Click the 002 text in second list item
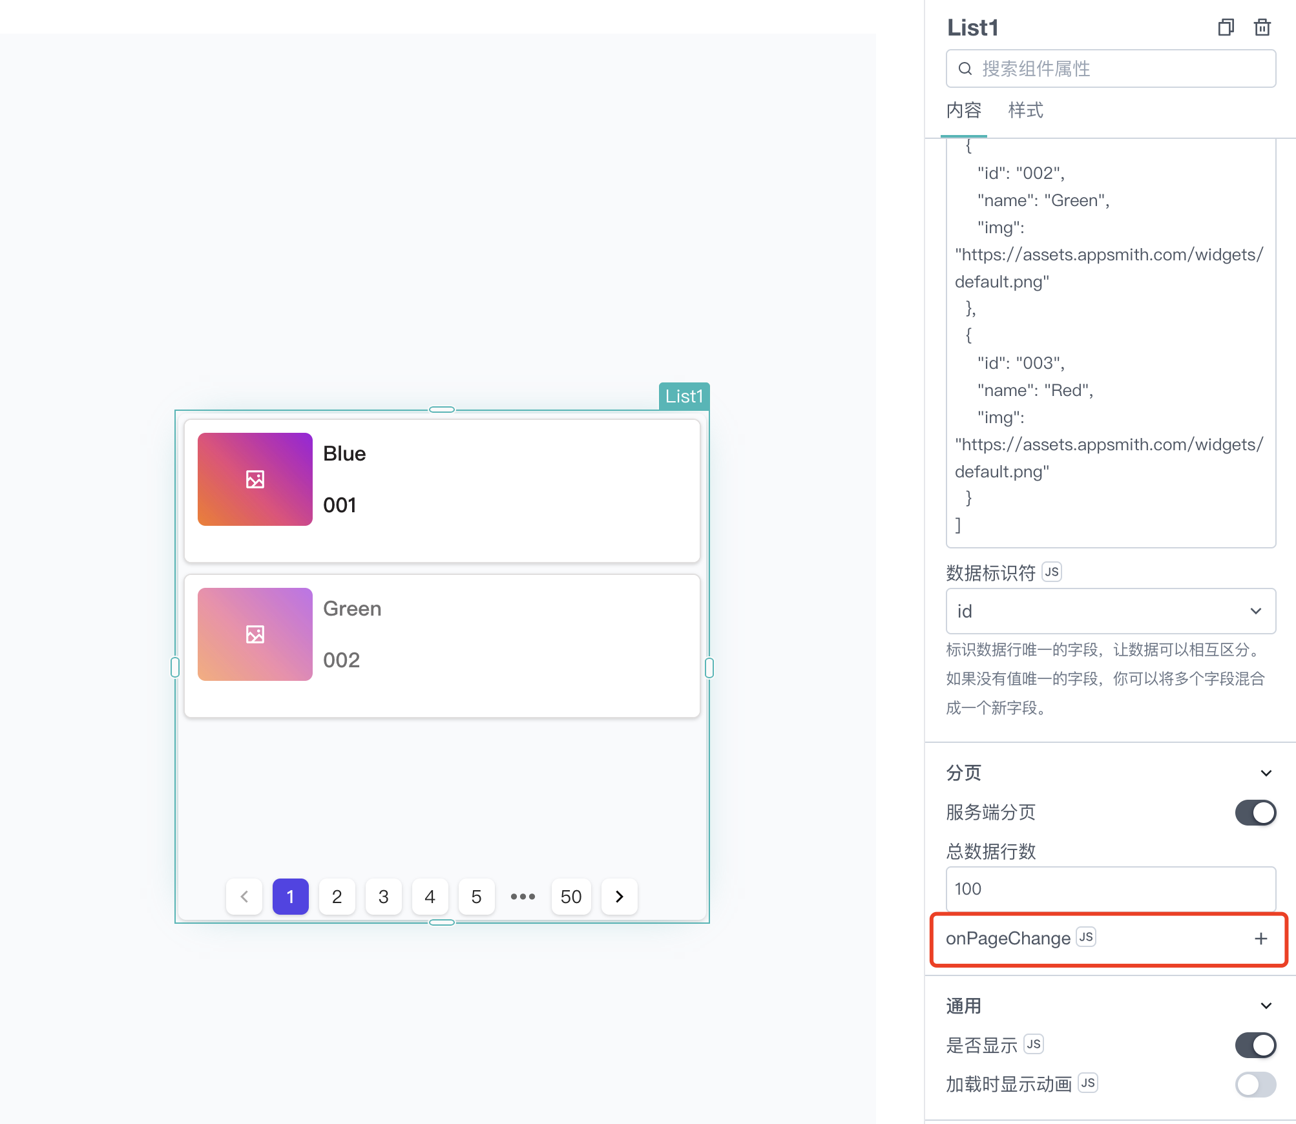This screenshot has height=1124, width=1296. coord(341,660)
